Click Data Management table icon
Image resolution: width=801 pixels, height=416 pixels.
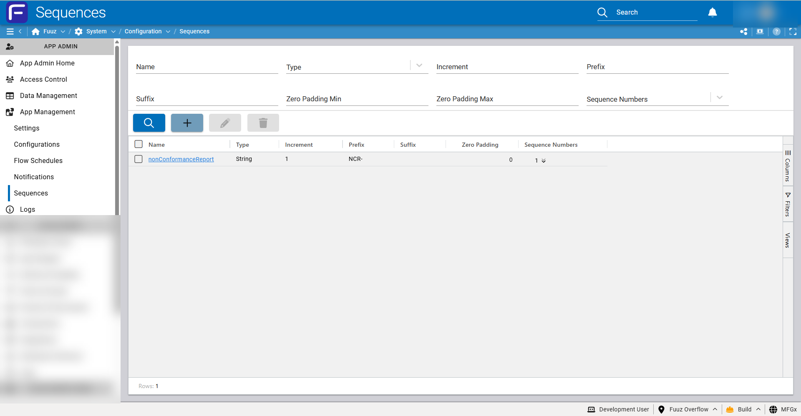(x=10, y=95)
